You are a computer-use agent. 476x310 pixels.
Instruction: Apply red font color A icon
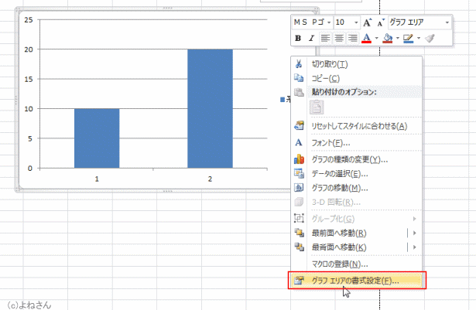click(x=367, y=38)
